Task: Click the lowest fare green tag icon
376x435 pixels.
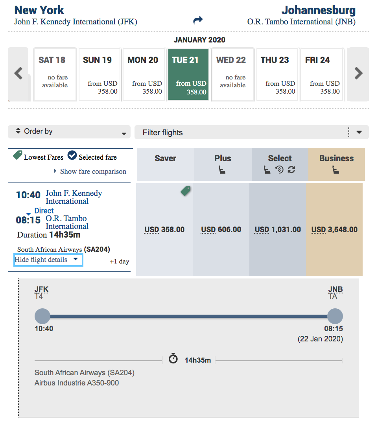Action: pyautogui.click(x=185, y=191)
